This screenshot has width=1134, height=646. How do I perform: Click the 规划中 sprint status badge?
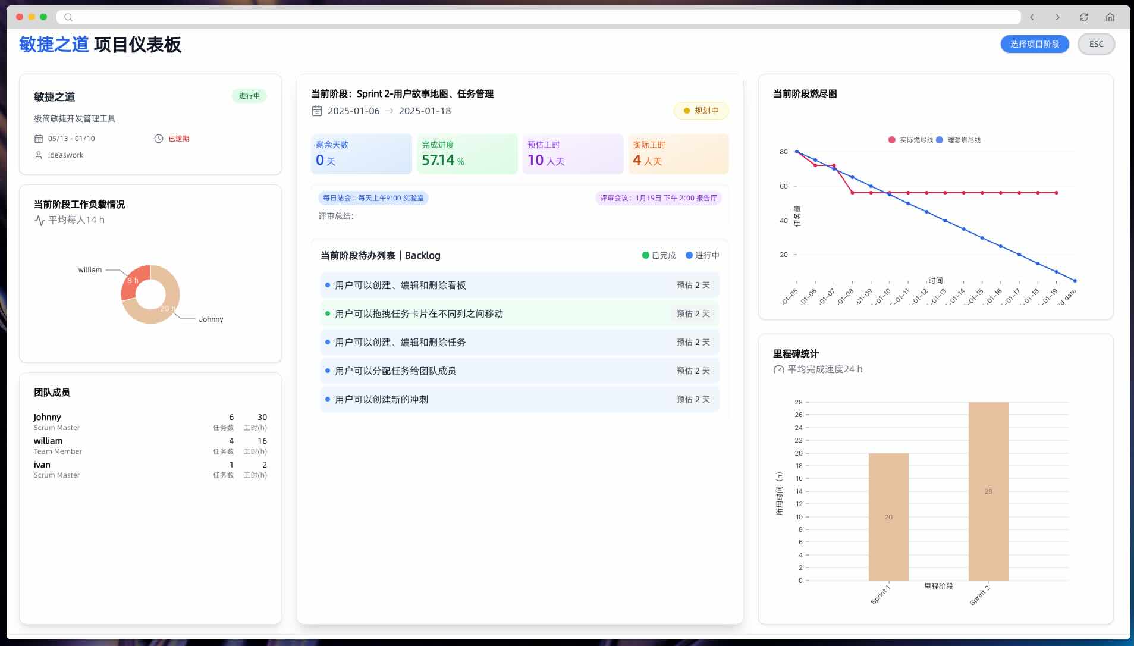pos(701,111)
